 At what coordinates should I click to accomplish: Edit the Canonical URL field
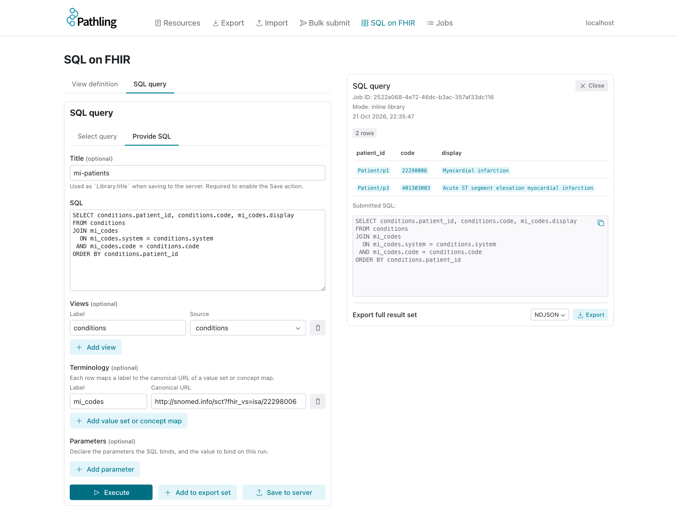click(229, 402)
